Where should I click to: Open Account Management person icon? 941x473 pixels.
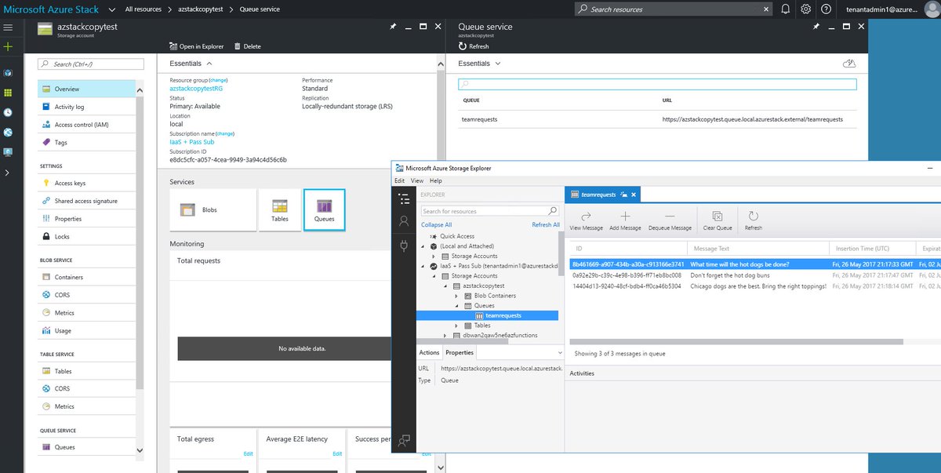point(404,222)
